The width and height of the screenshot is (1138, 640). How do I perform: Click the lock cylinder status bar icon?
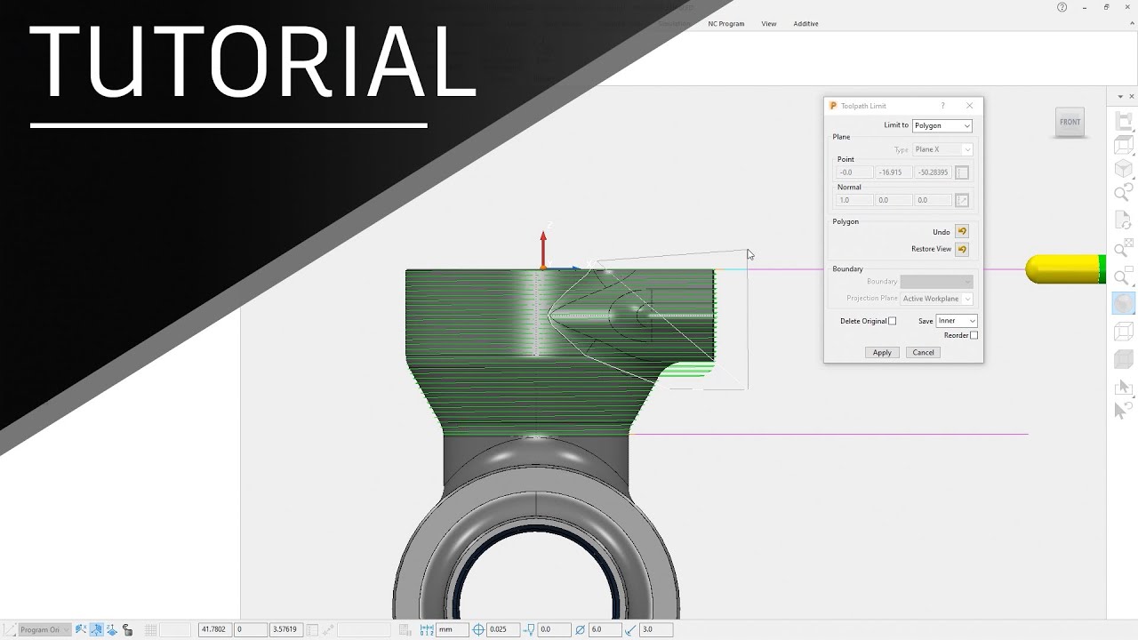(x=127, y=629)
